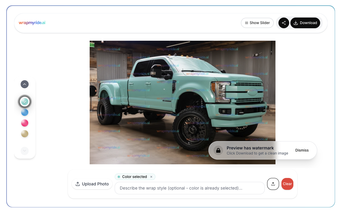Remove the Color selected chip
The image size is (341, 216).
151,177
